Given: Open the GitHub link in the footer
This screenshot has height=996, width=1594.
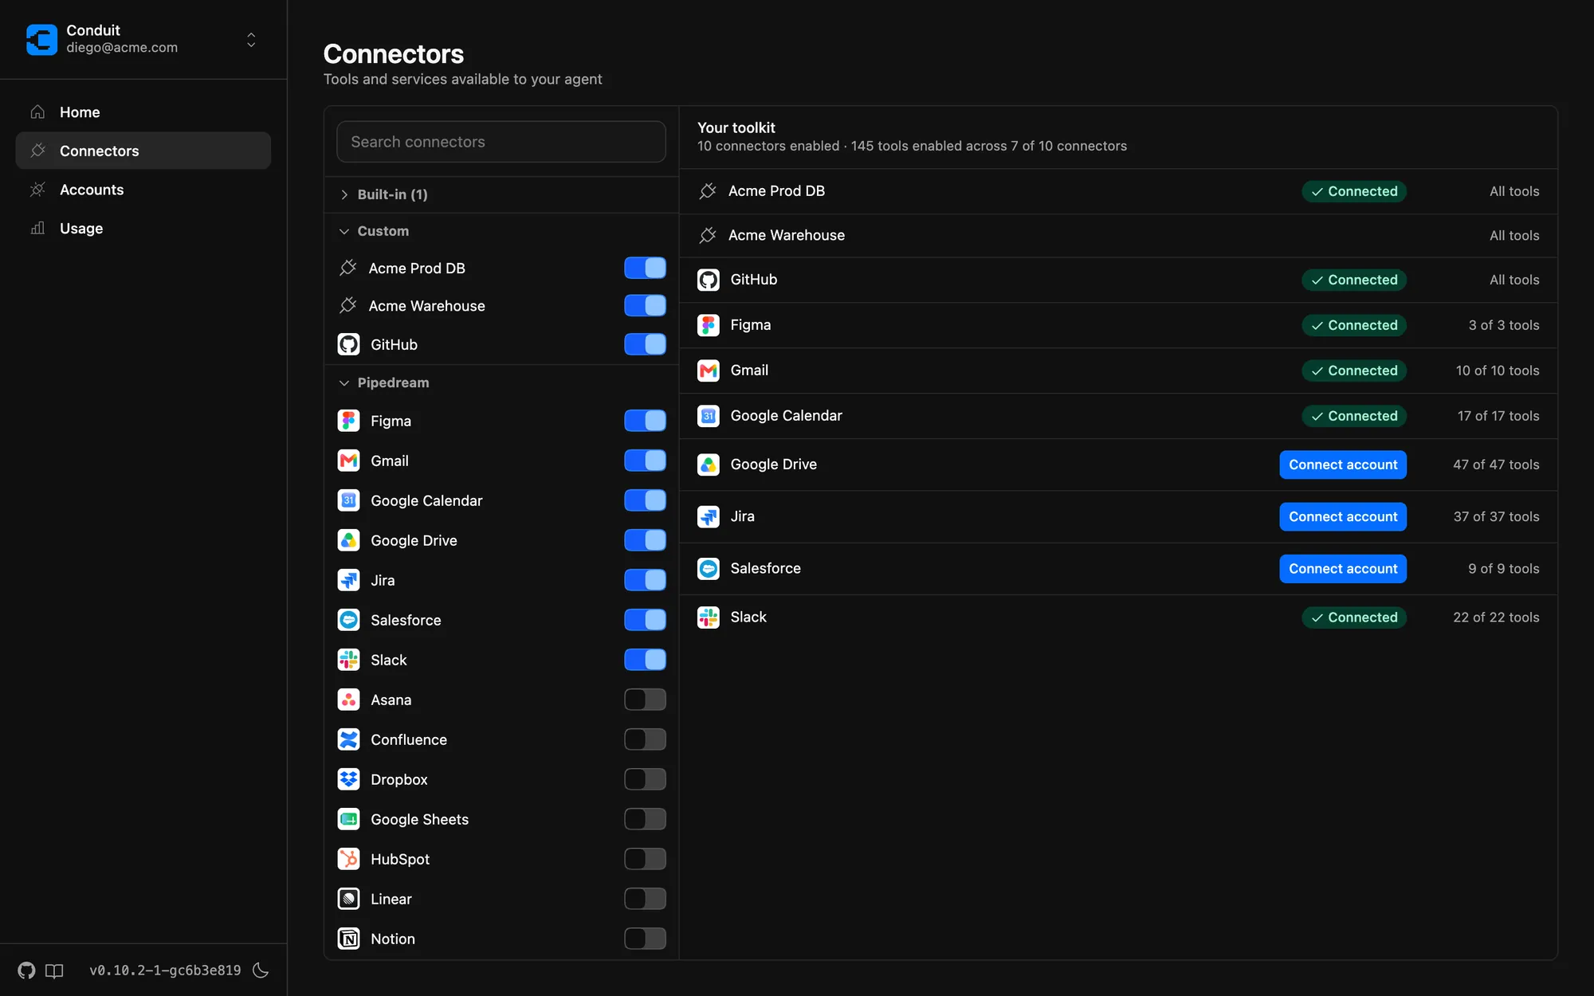Looking at the screenshot, I should [x=26, y=970].
